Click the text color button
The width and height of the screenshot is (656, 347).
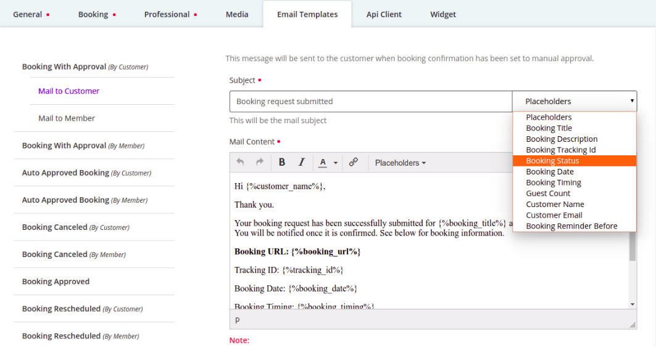[323, 163]
